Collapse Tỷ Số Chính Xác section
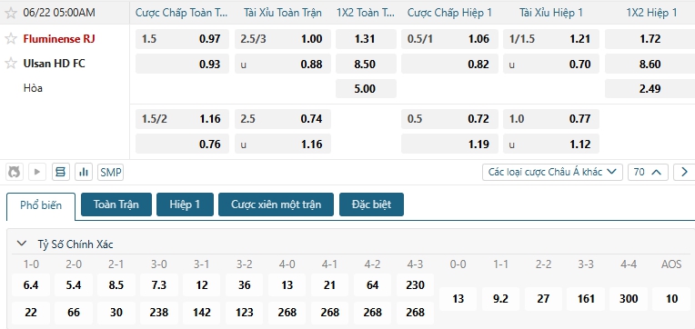 [21, 243]
